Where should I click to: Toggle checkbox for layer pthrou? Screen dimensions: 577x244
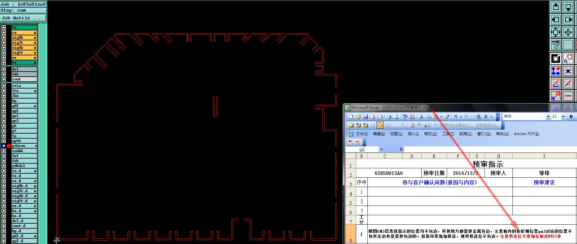click(x=4, y=146)
